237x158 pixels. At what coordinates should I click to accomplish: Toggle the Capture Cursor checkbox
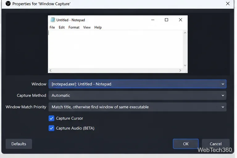point(52,118)
